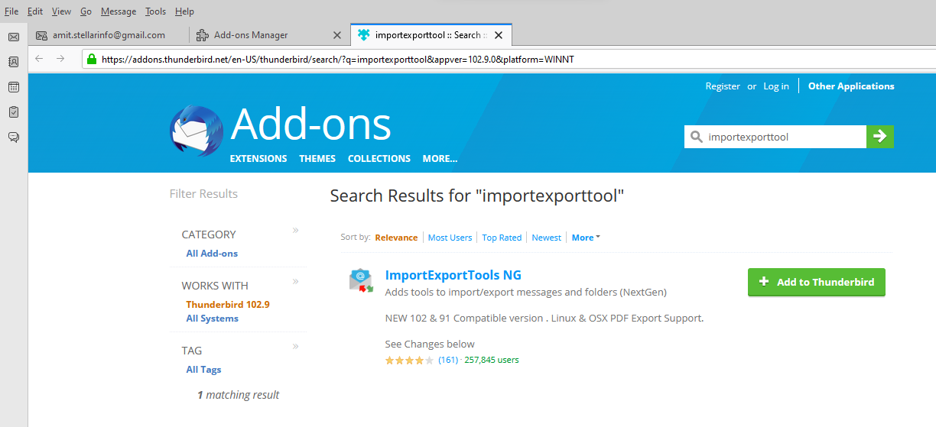
Task: Open the Chat sidebar icon
Action: coord(14,137)
